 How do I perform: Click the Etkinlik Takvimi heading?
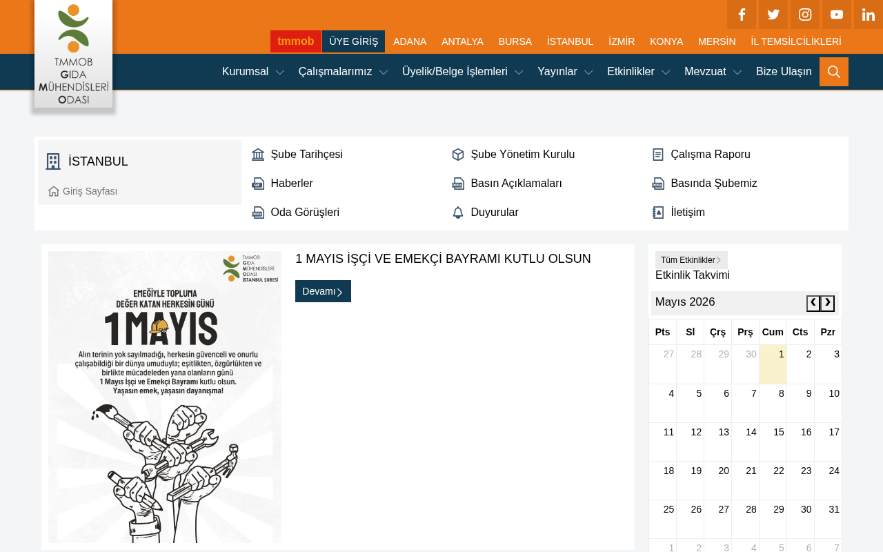click(x=693, y=275)
